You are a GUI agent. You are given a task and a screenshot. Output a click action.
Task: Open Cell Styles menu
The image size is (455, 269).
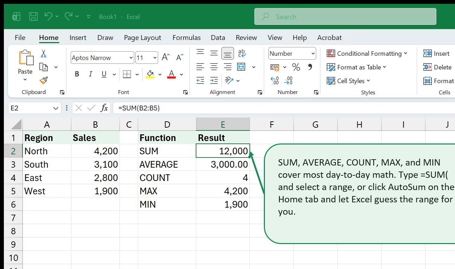click(348, 81)
